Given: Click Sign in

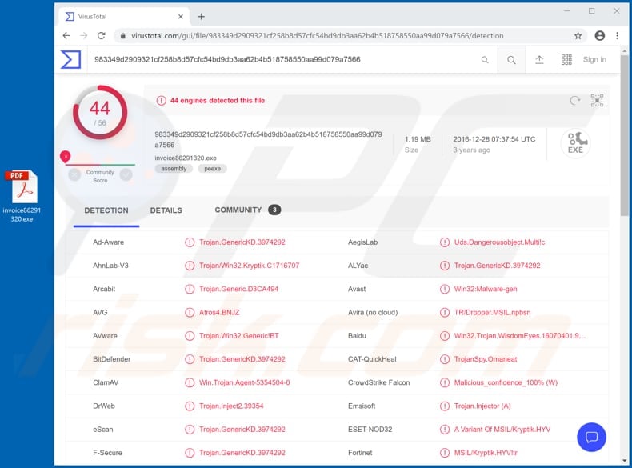Looking at the screenshot, I should coord(594,60).
